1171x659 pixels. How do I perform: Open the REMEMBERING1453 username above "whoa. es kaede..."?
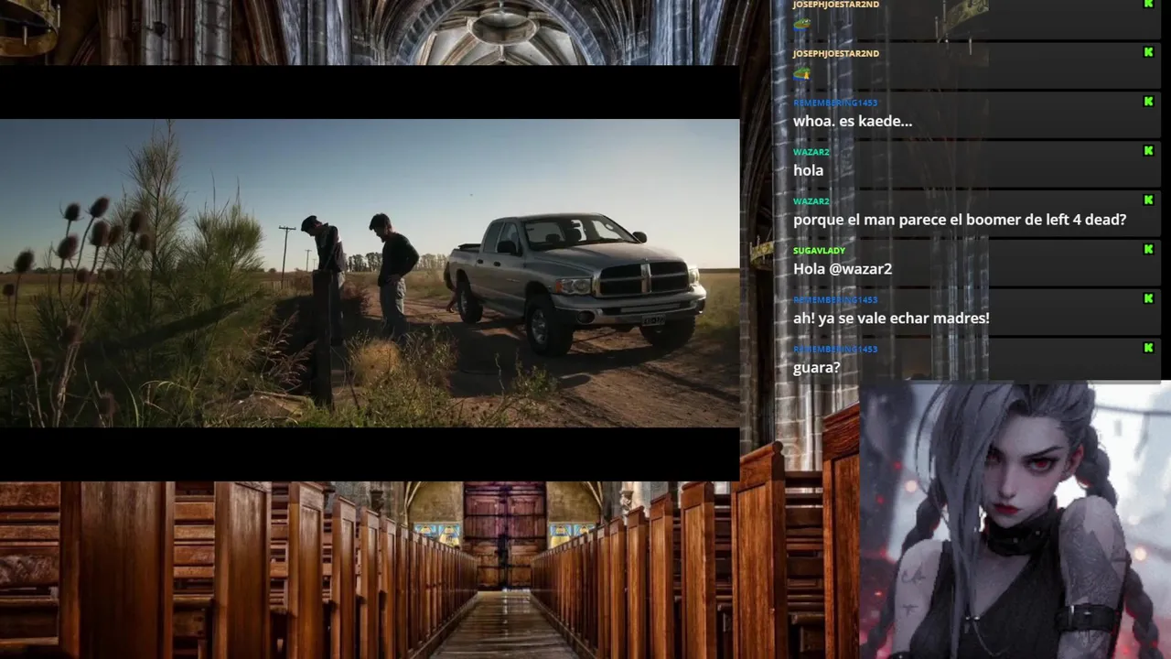click(x=835, y=103)
